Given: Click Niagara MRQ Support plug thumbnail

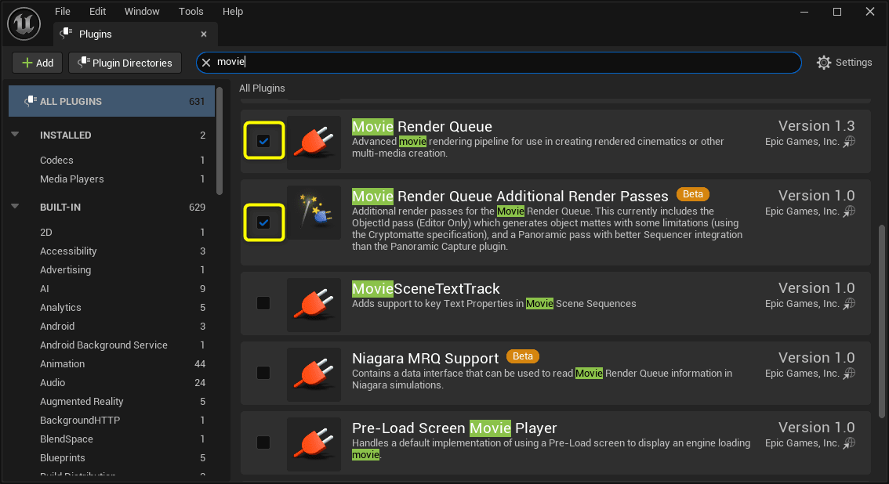Looking at the screenshot, I should (314, 374).
